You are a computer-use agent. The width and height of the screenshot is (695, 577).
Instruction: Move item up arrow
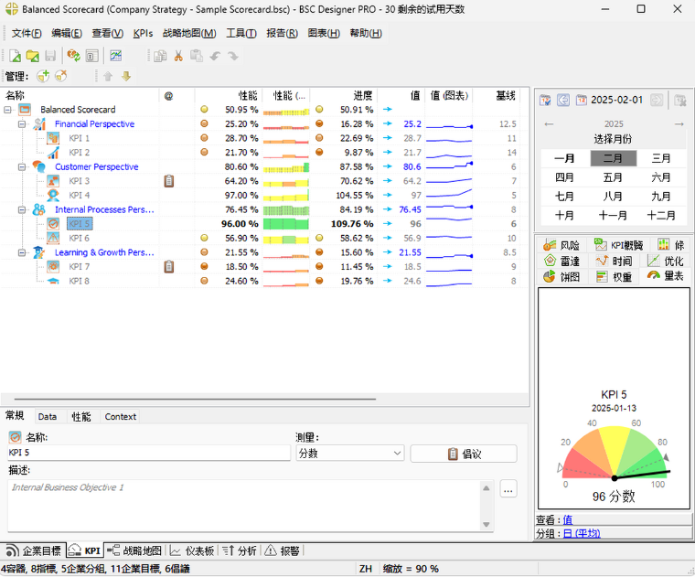108,76
